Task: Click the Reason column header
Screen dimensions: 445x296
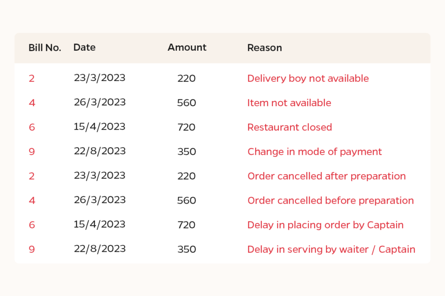Action: click(265, 48)
